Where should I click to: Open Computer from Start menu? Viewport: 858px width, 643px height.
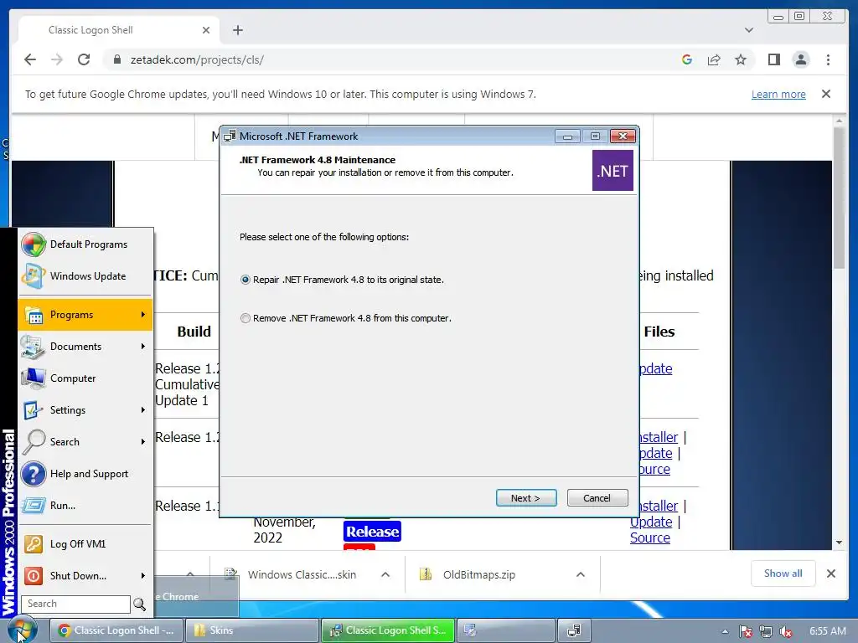85,378
